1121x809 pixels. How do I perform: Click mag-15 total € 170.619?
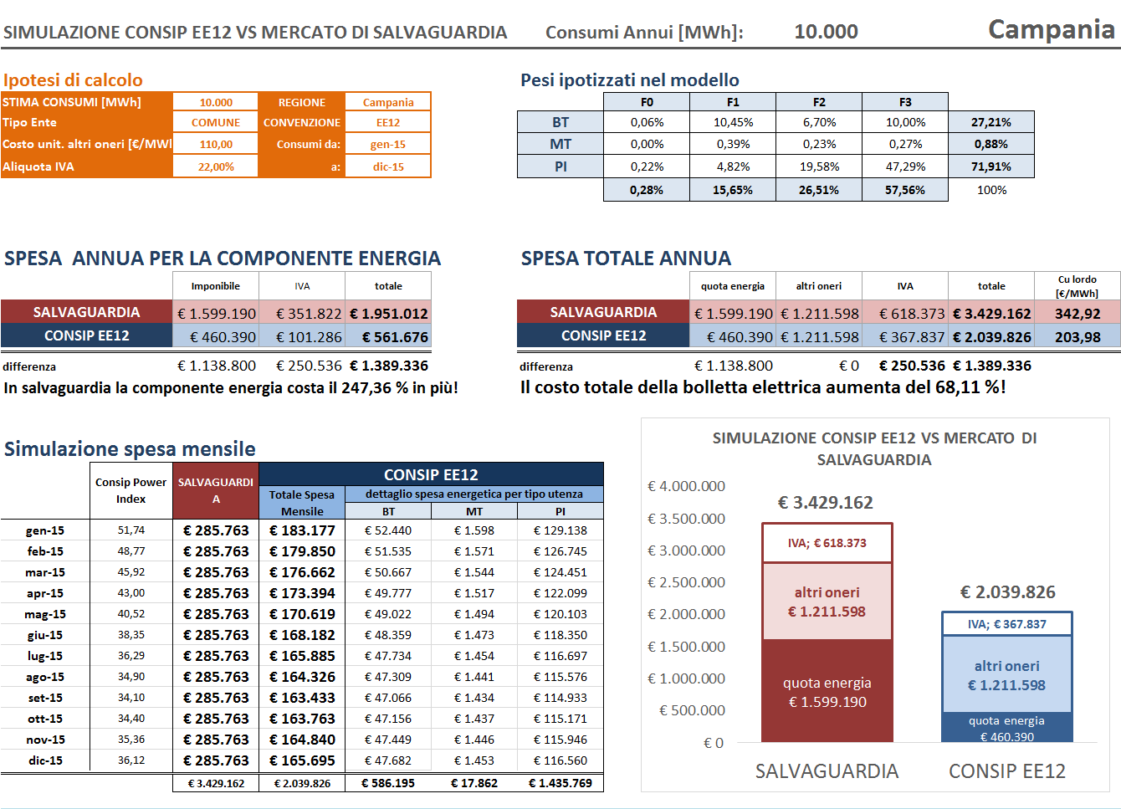point(302,614)
